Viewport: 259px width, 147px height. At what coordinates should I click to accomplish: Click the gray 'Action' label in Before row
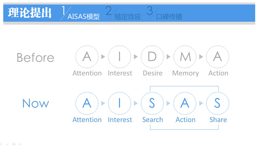coord(218,73)
